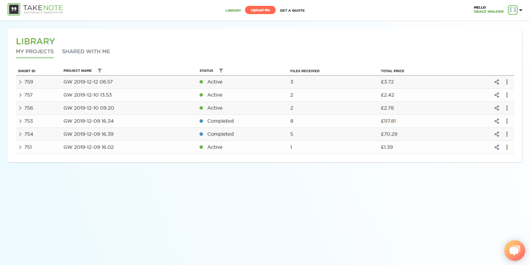
Task: Open the user account dropdown arrow
Action: [x=521, y=10]
